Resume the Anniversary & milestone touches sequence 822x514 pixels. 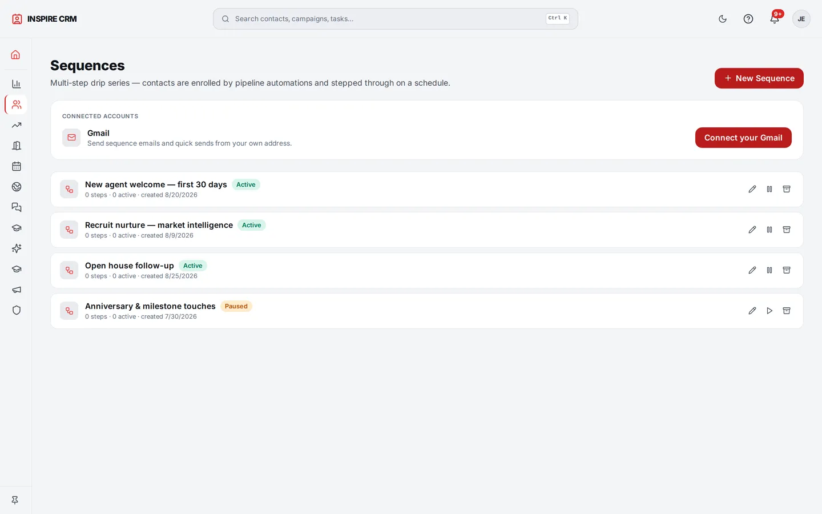[x=769, y=311]
